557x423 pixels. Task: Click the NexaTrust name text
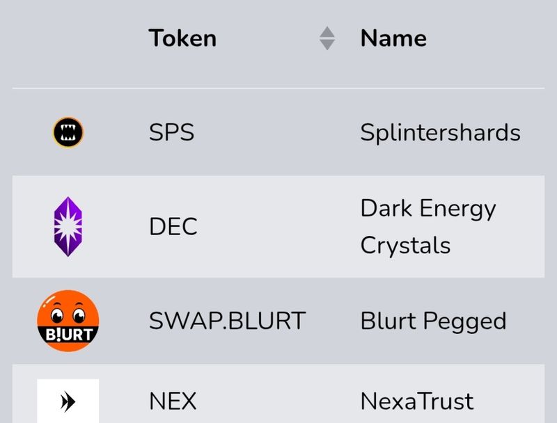pos(417,401)
